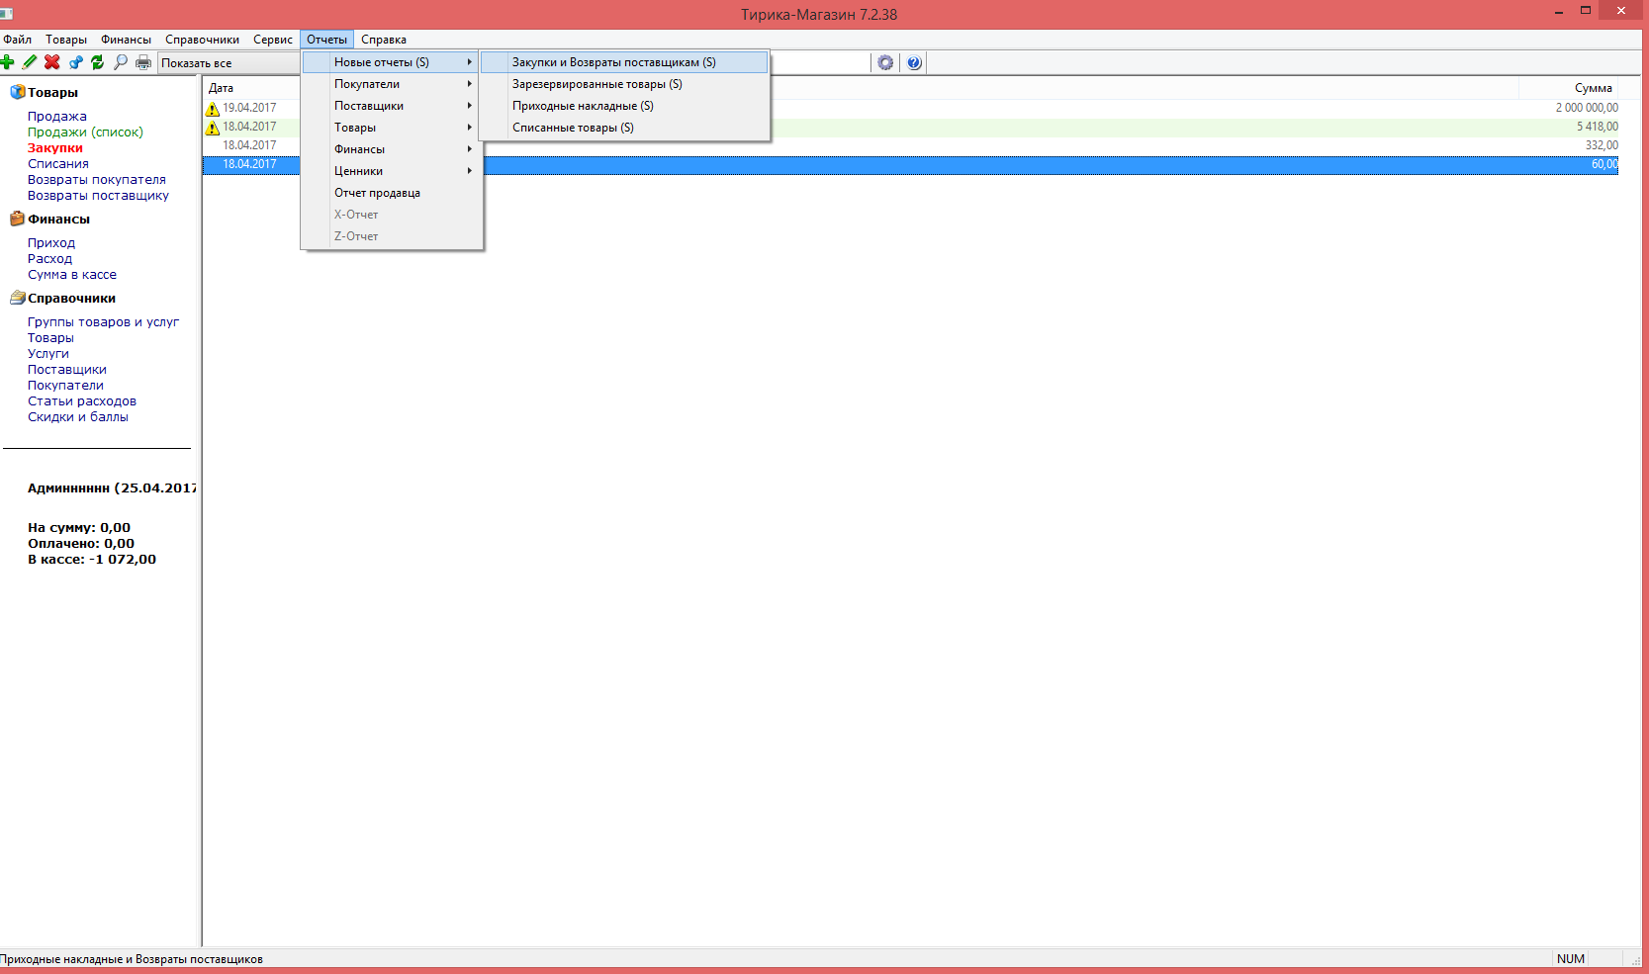Open the Покупатели link in the sidebar
The width and height of the screenshot is (1649, 974).
pyautogui.click(x=65, y=386)
